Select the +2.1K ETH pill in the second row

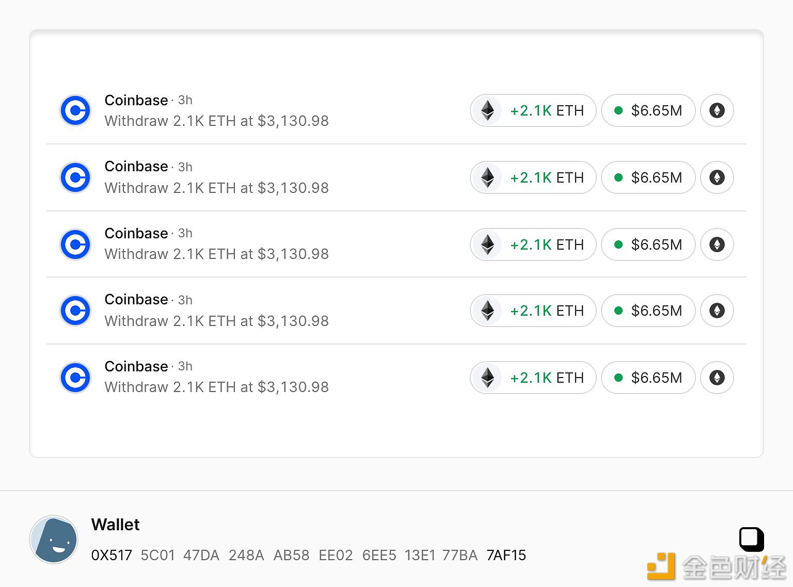[533, 177]
